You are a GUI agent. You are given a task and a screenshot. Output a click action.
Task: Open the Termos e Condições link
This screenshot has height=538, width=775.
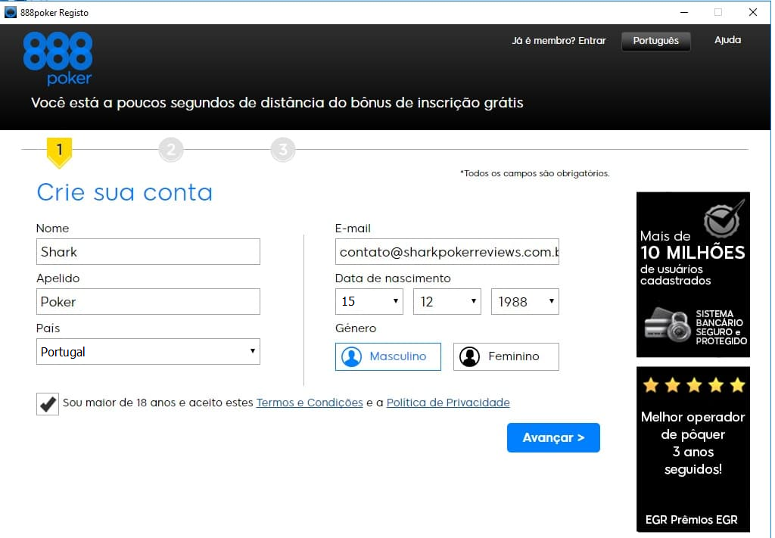click(310, 403)
